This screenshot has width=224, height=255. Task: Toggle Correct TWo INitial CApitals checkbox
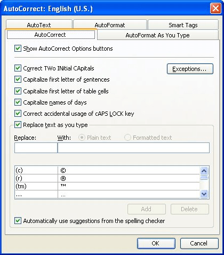coord(18,68)
